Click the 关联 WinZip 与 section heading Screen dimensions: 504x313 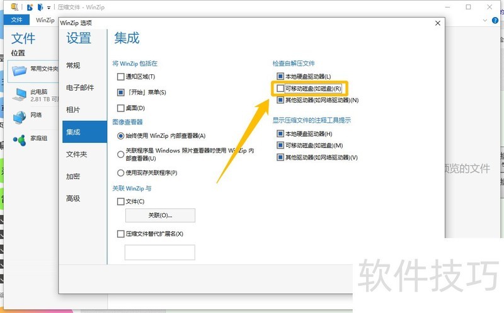pos(132,188)
